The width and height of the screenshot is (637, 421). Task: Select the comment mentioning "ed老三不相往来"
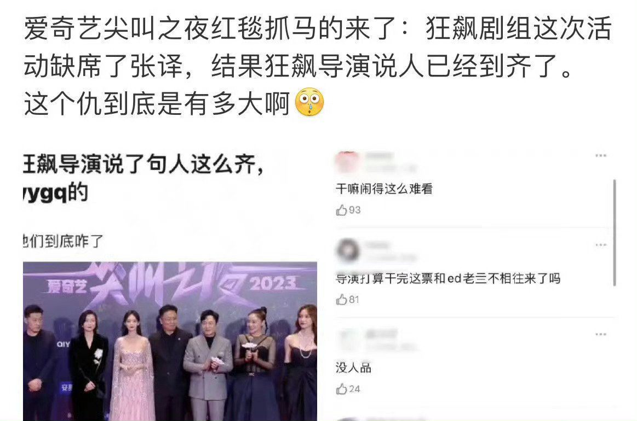pyautogui.click(x=448, y=278)
